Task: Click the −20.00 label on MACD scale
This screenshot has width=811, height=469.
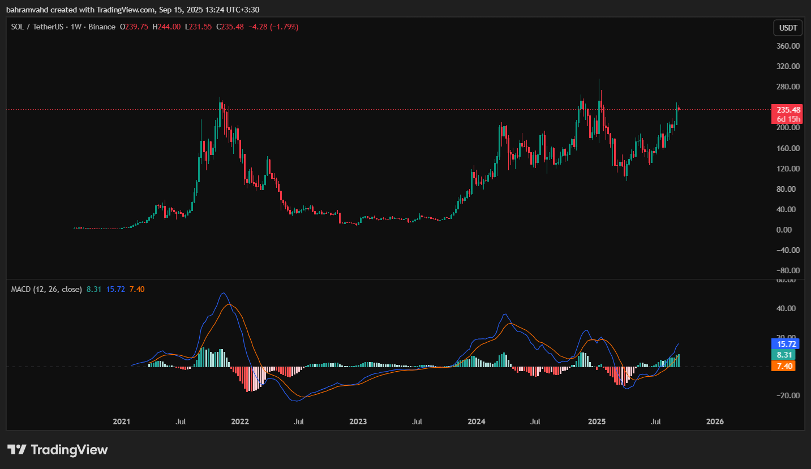Action: (788, 395)
